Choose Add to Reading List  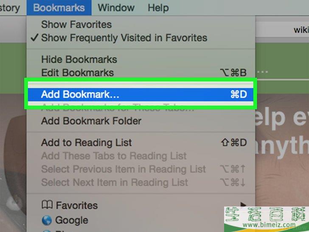click(x=141, y=142)
